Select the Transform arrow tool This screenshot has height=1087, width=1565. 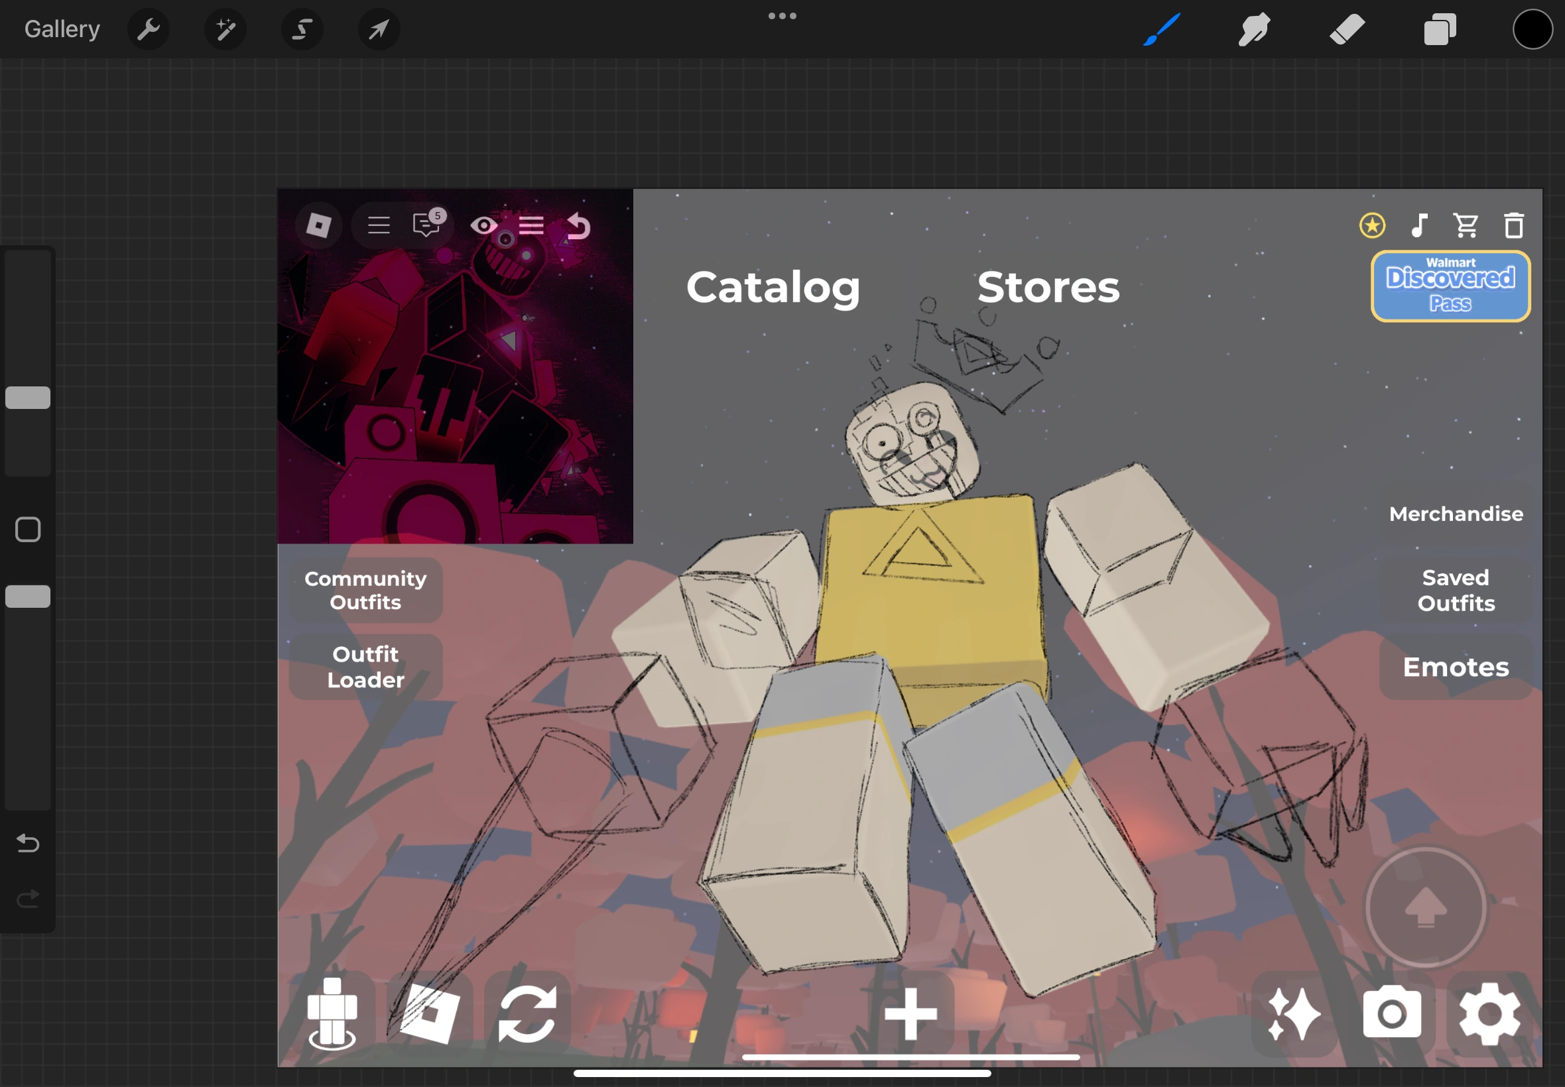379,29
